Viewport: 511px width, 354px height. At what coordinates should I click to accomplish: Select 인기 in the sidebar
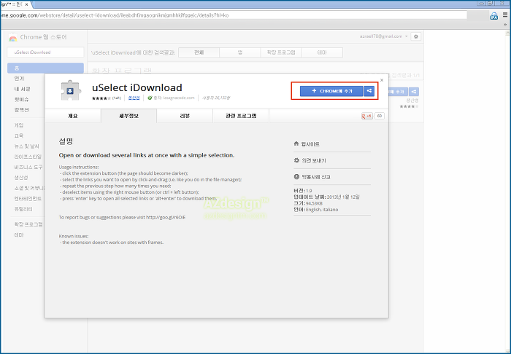[19, 79]
